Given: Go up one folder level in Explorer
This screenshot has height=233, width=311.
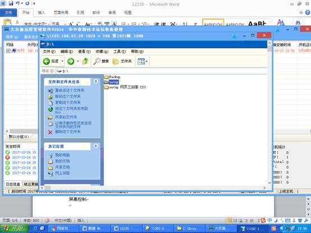Looking at the screenshot, I should 85,61.
